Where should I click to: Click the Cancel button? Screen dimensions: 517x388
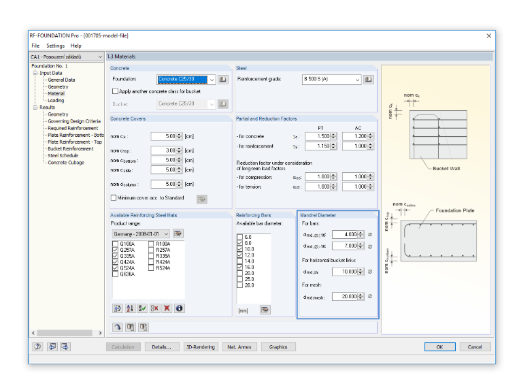click(x=475, y=346)
